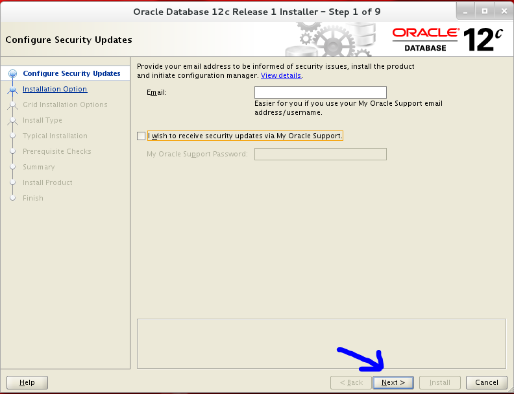The image size is (514, 394).
Task: Click the 'Email:' label
Action: pos(156,92)
